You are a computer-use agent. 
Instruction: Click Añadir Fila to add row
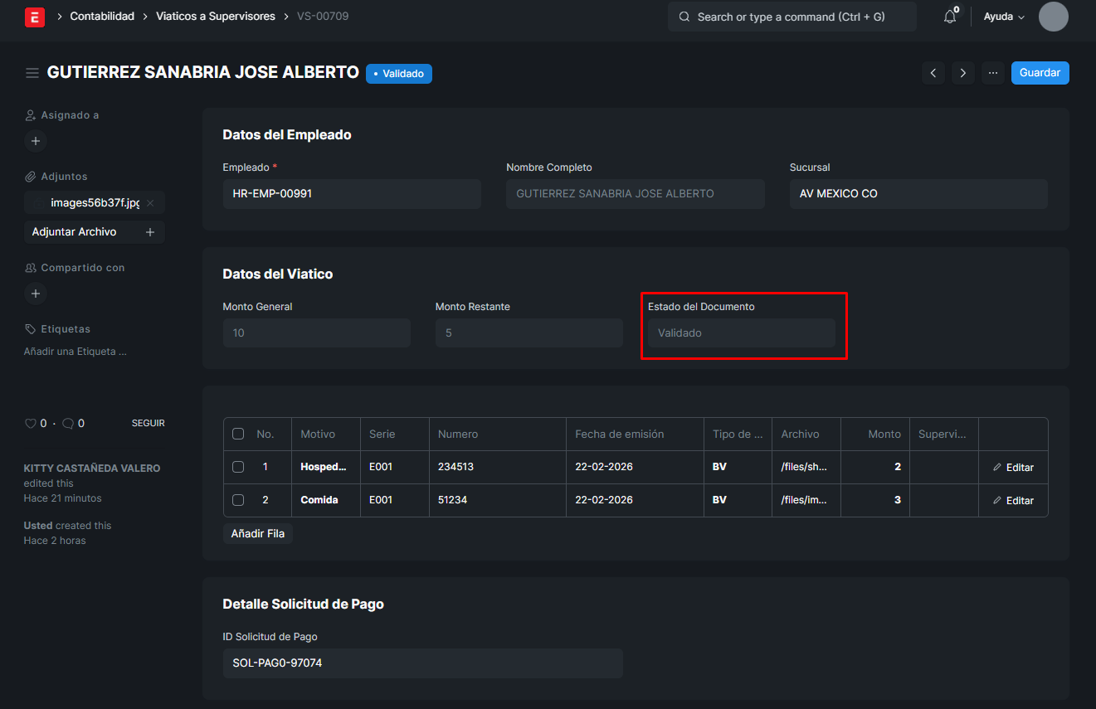coord(258,534)
